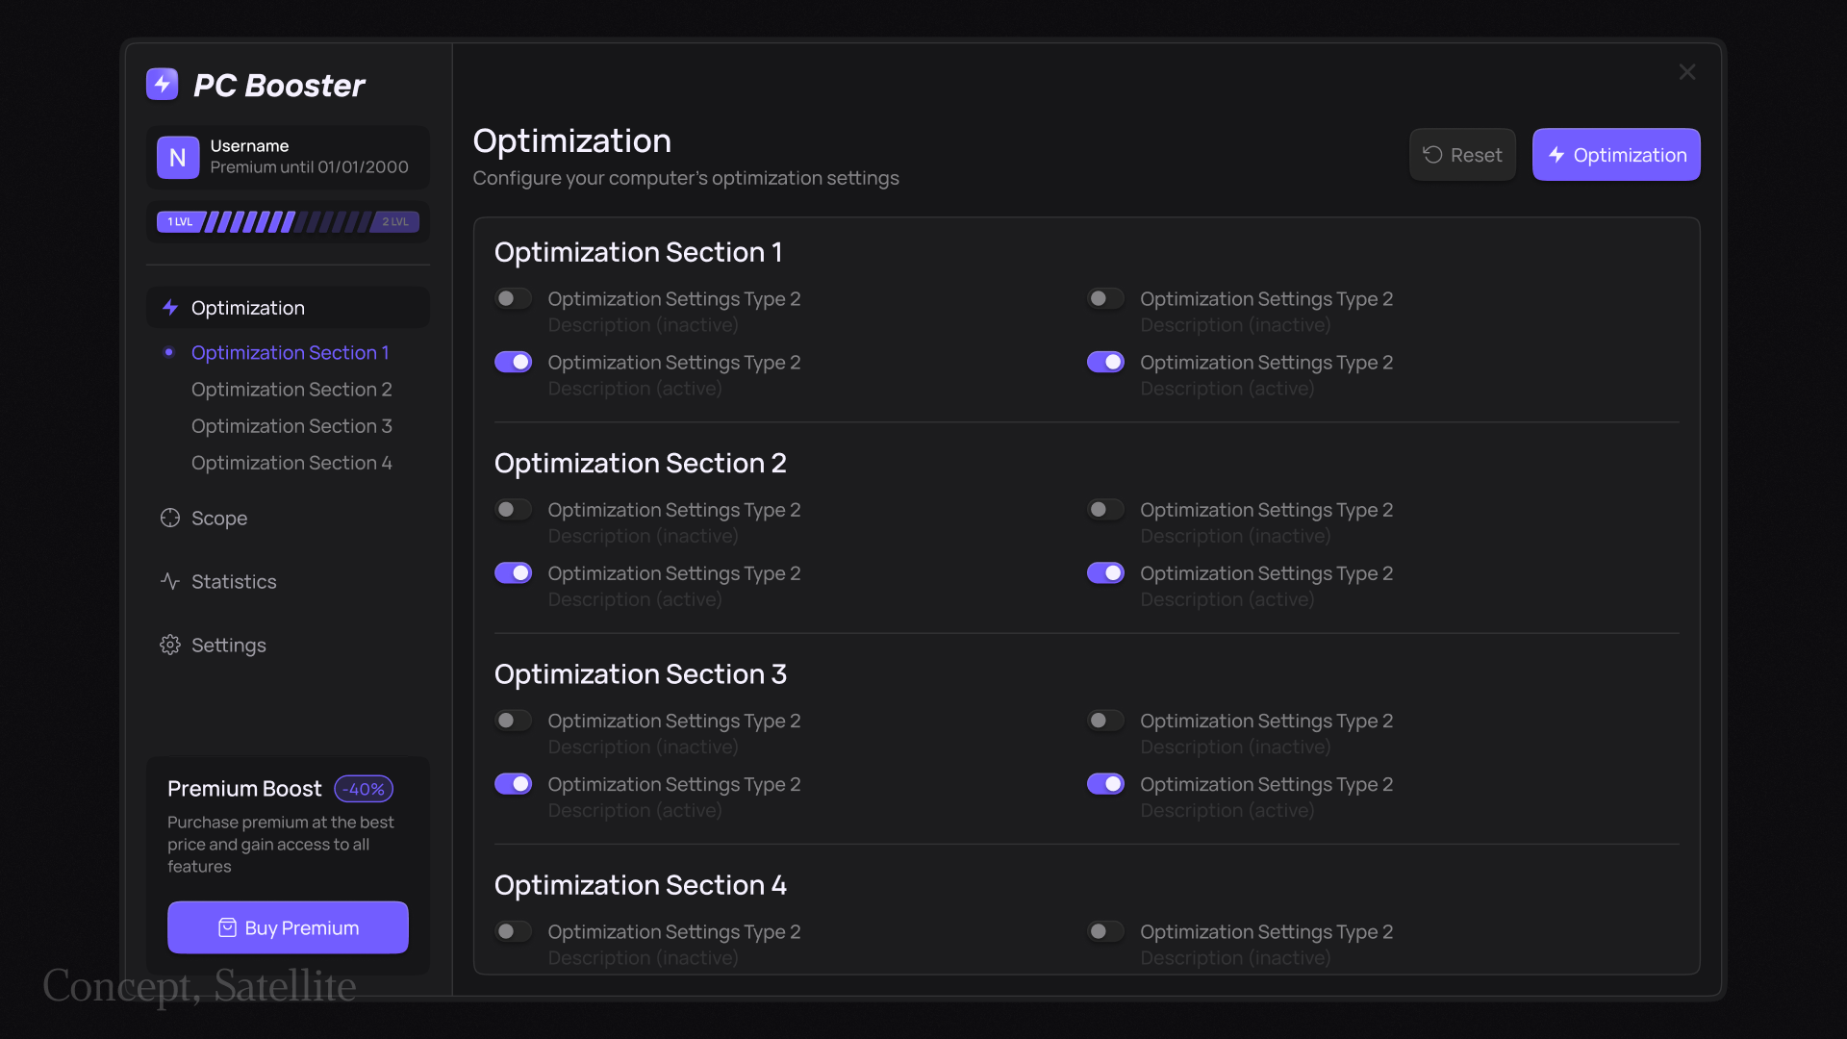Click the -40% discount badge
The image size is (1847, 1039).
(364, 789)
